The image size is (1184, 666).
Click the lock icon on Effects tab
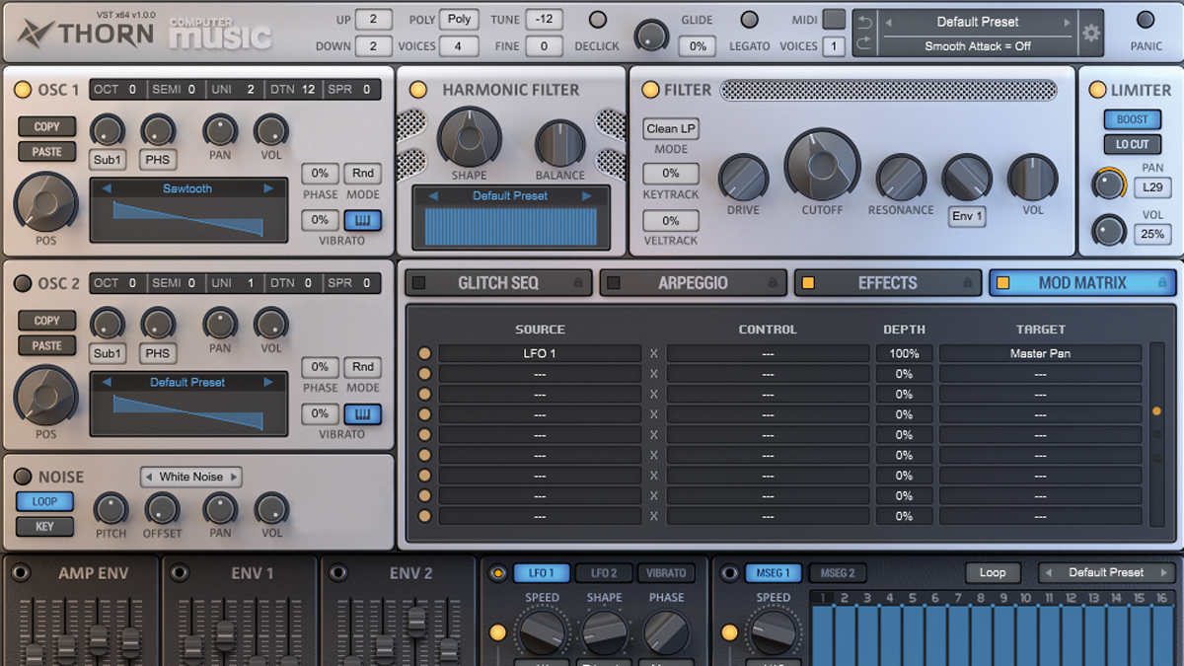coord(967,283)
